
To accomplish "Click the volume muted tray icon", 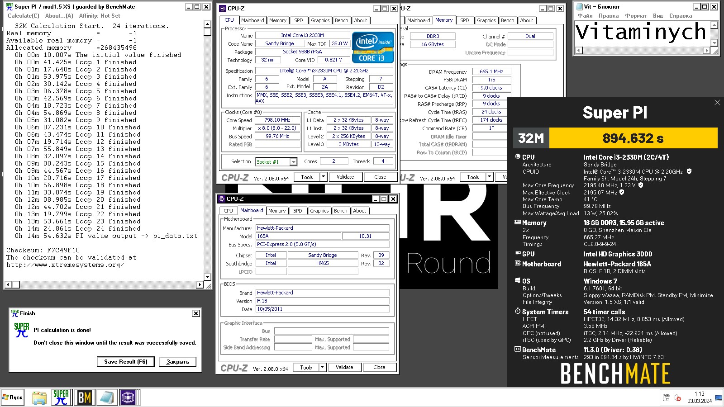I will click(677, 398).
